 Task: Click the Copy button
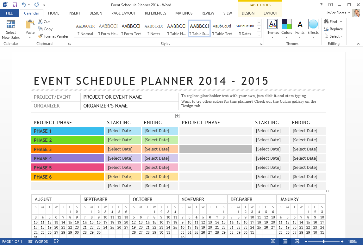(45, 29)
